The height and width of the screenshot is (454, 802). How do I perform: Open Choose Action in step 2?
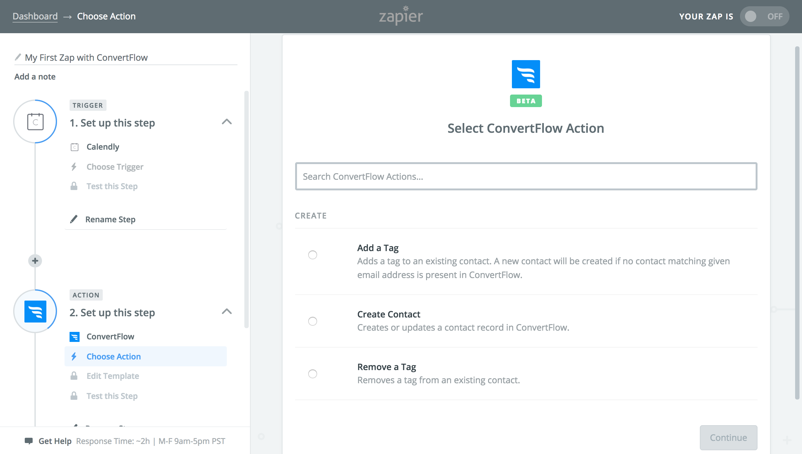point(113,356)
